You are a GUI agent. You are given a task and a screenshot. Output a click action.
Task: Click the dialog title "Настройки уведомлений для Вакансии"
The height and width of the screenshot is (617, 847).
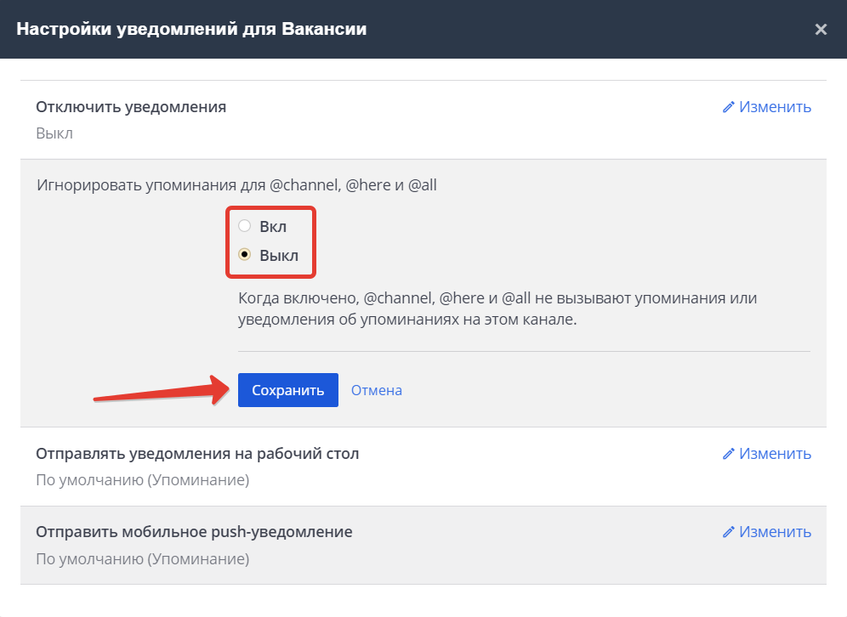(x=195, y=28)
